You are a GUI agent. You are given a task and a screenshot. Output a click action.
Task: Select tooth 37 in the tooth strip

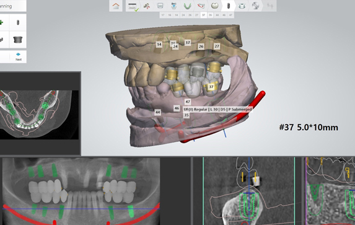click(204, 15)
